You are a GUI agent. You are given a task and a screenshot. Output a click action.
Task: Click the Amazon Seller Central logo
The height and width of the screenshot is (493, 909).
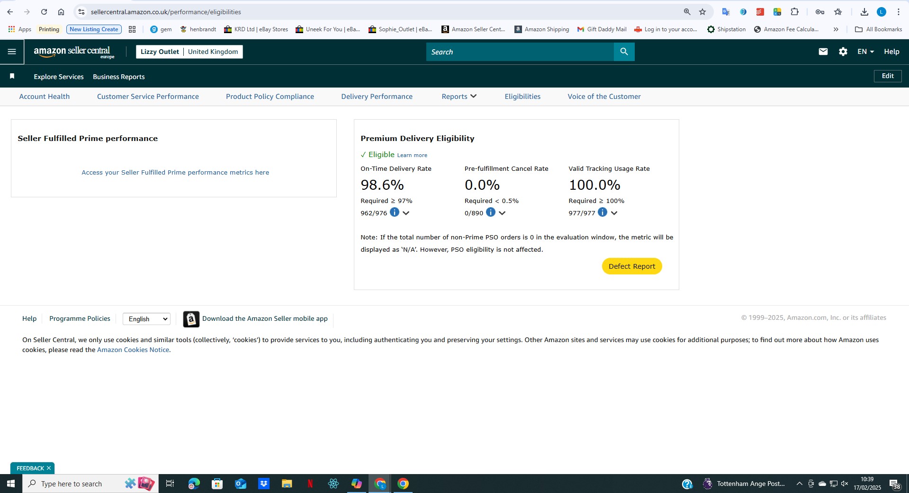click(74, 52)
